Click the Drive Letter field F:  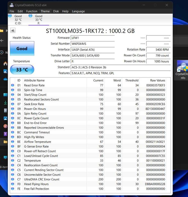(93, 61)
